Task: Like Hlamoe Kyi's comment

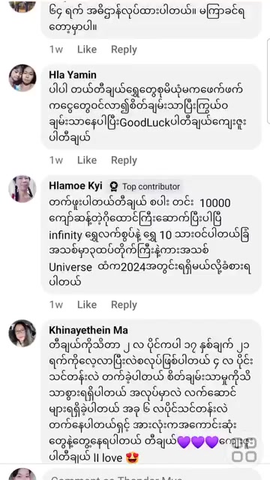Action: [x=87, y=304]
